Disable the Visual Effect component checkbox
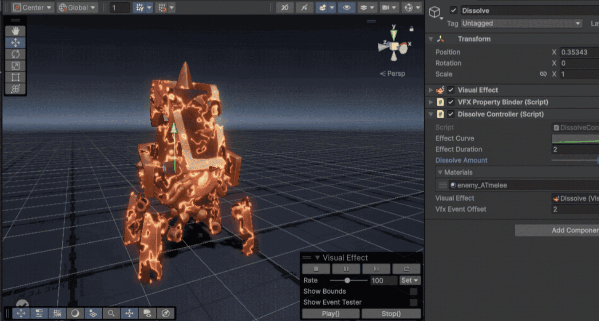This screenshot has height=321, width=599. (x=451, y=90)
